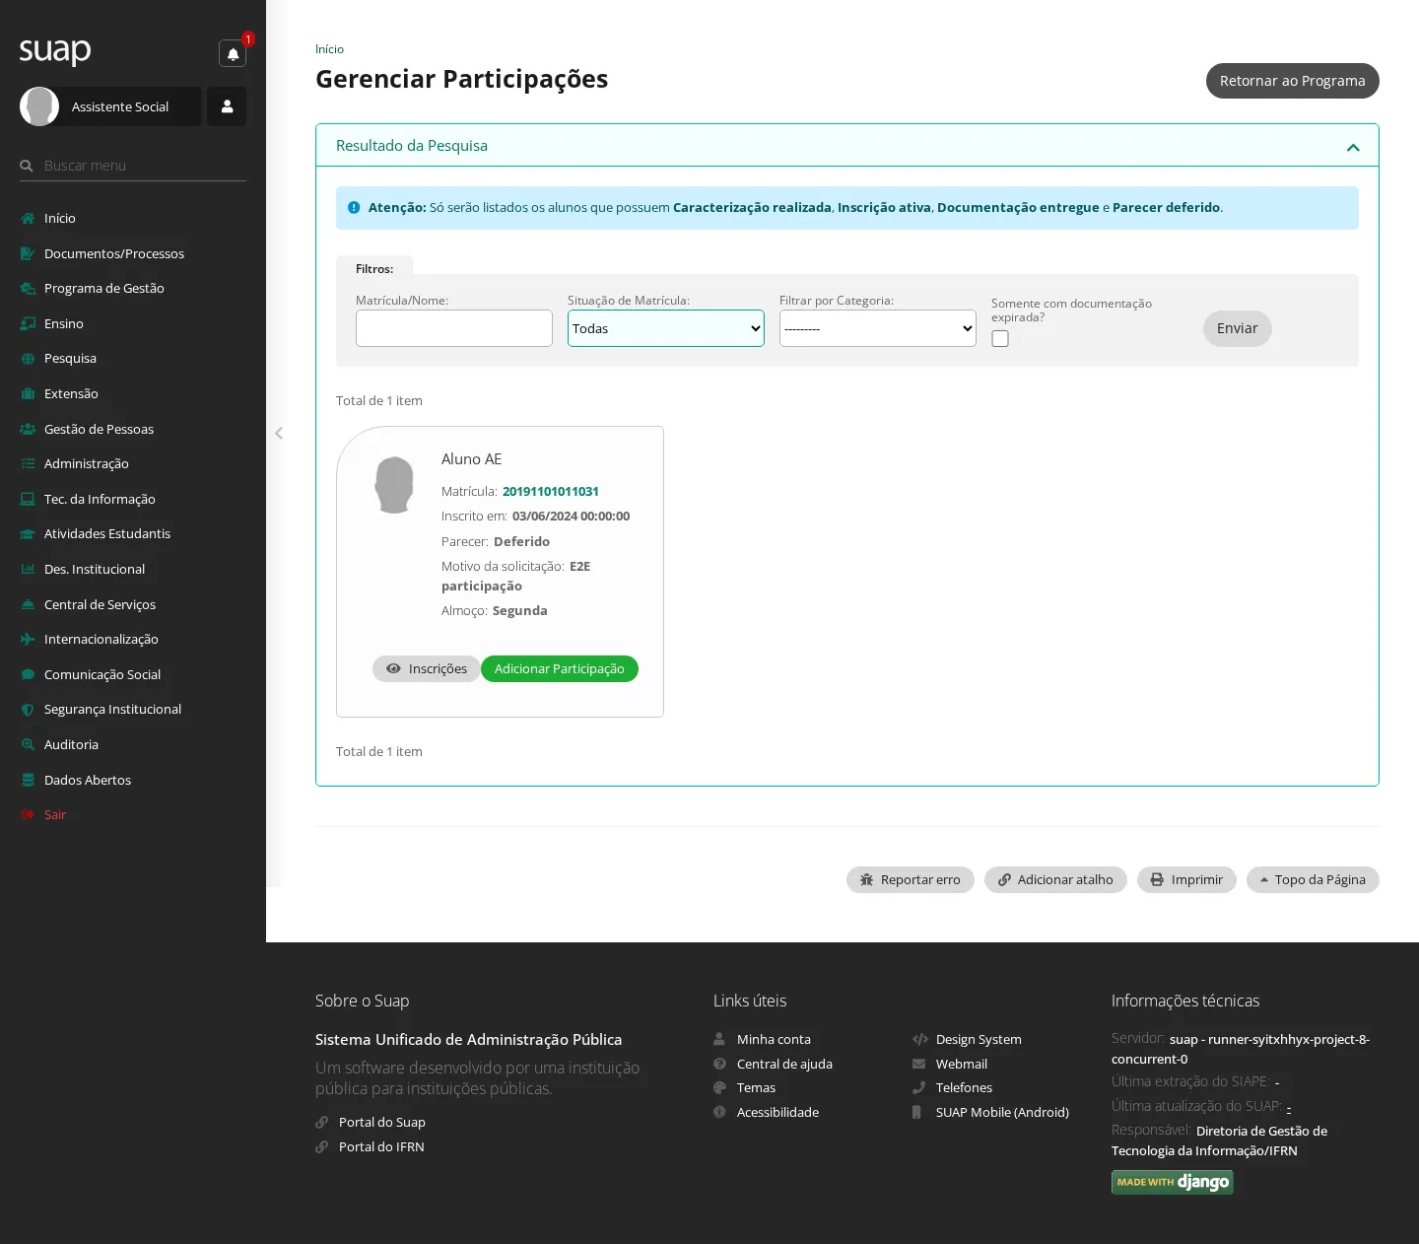Viewport: 1419px width, 1244px height.
Task: Click Retornar ao Programa button
Action: (x=1293, y=81)
